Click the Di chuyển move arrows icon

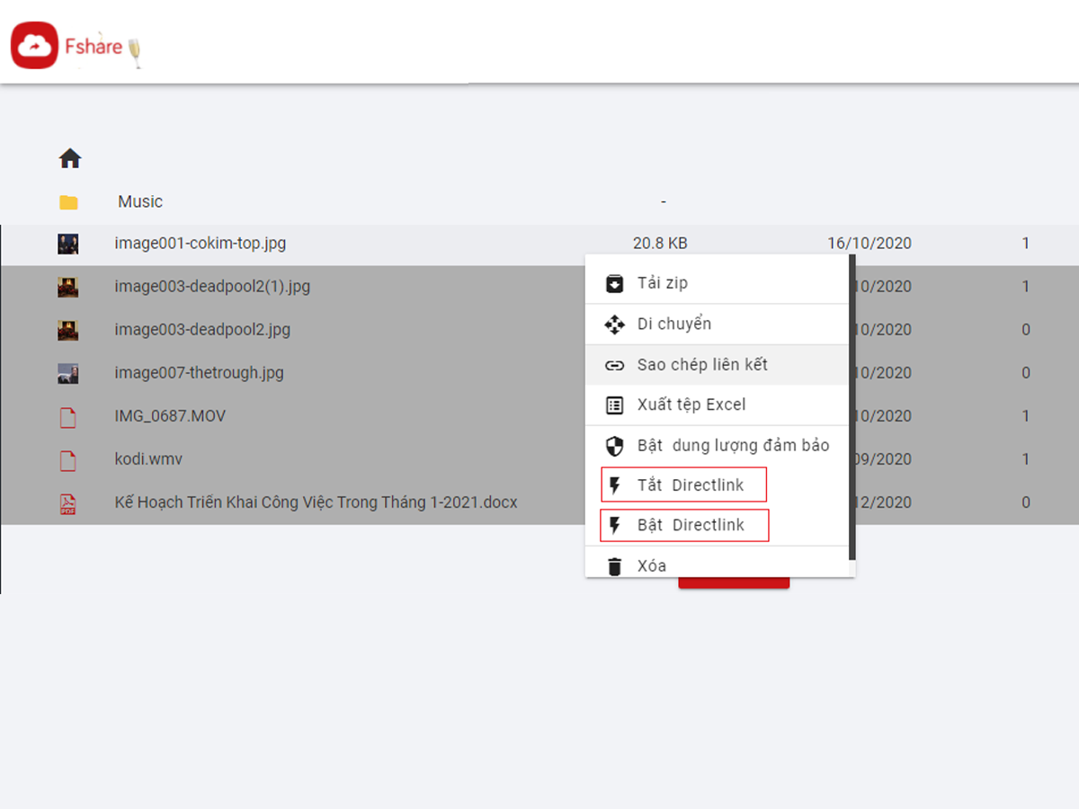pos(614,324)
